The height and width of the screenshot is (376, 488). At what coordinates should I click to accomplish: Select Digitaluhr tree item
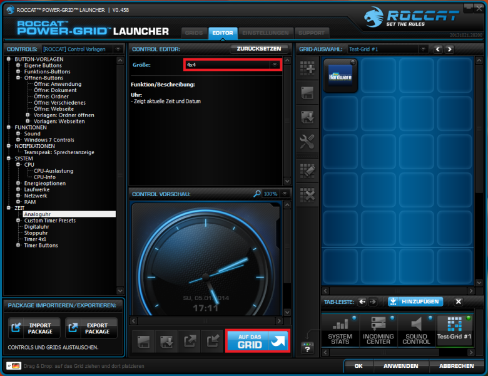37,227
